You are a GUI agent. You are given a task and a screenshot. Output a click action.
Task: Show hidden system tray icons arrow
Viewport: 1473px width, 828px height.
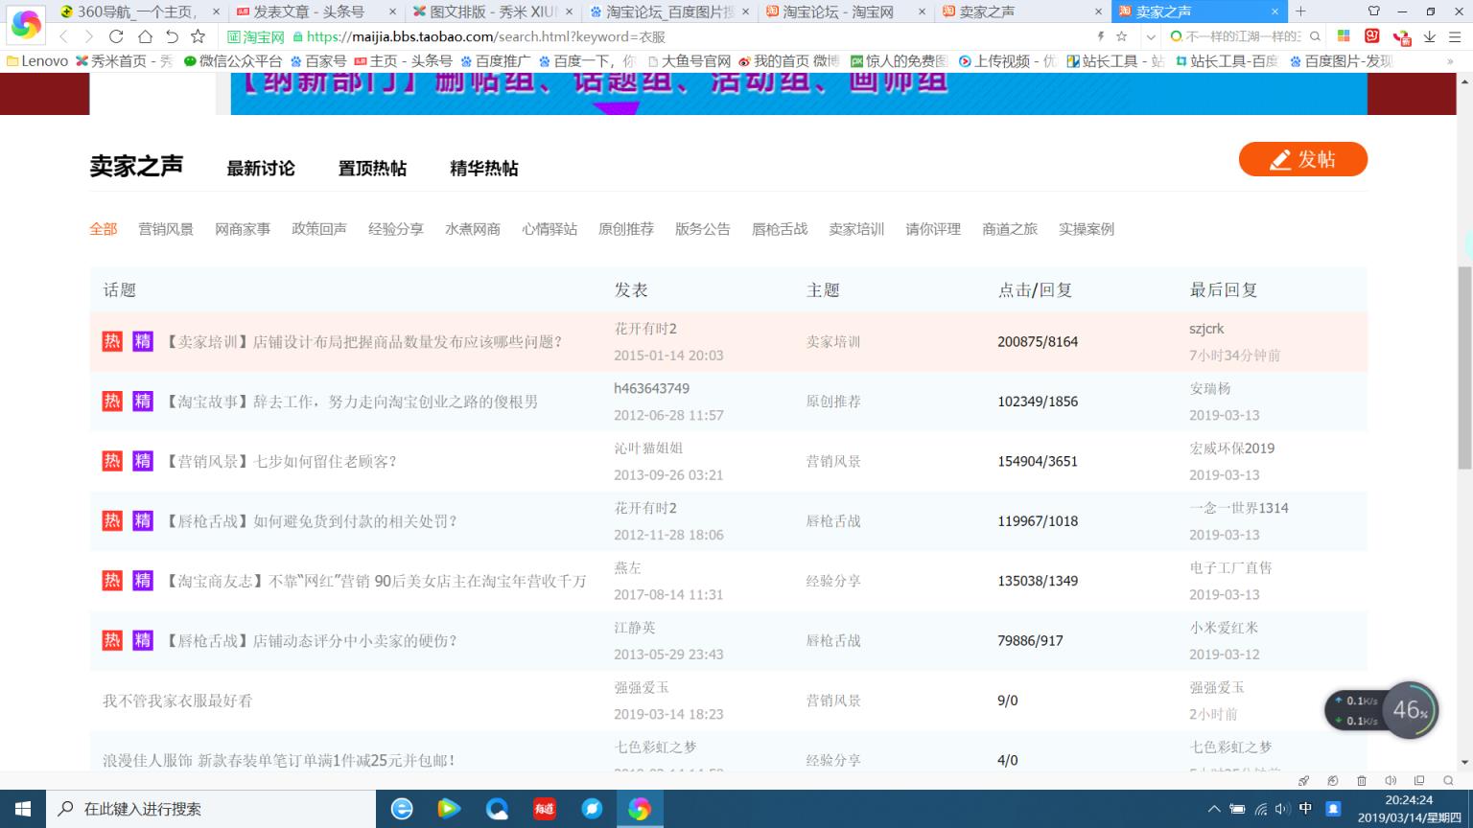1214,809
